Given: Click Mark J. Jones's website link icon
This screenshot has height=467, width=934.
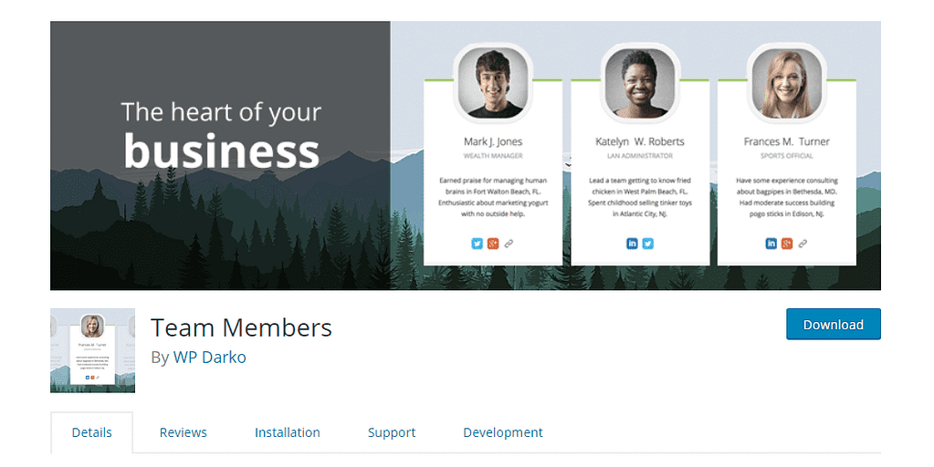Looking at the screenshot, I should pyautogui.click(x=509, y=244).
